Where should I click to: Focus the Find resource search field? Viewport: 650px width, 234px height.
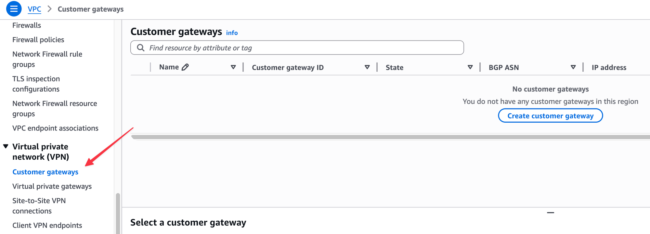coord(297,48)
